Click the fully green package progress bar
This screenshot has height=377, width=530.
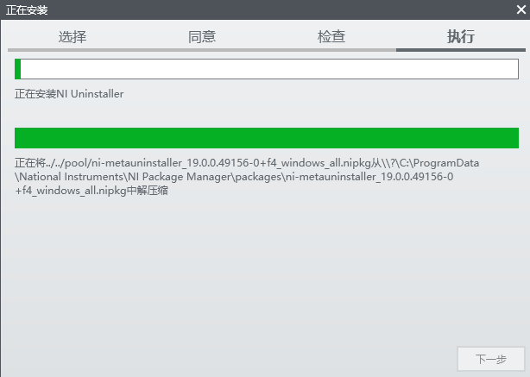[266, 138]
